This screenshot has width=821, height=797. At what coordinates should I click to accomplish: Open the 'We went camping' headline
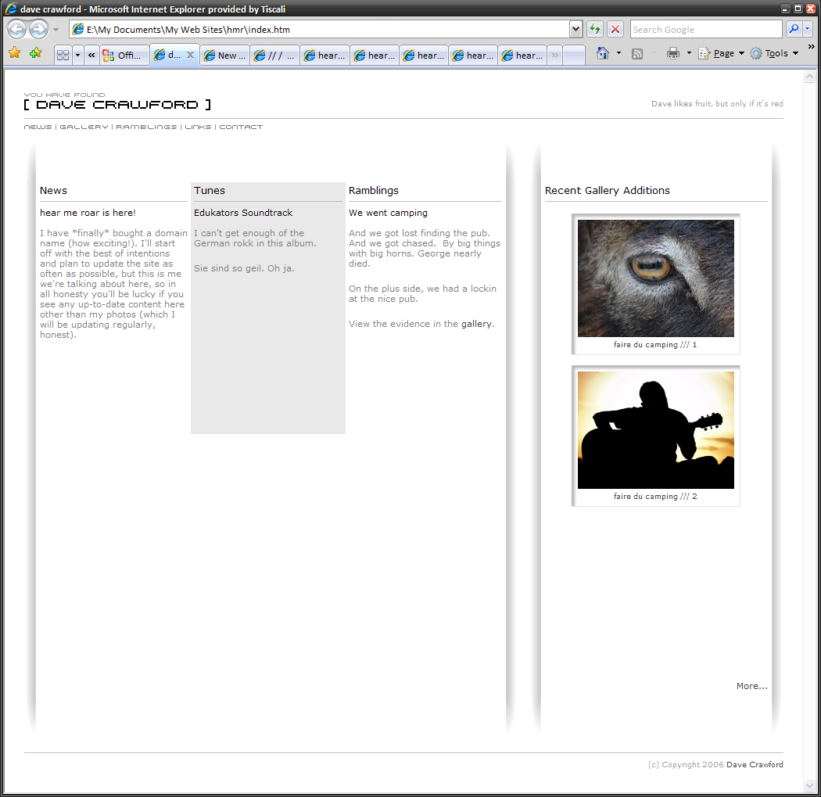click(388, 213)
